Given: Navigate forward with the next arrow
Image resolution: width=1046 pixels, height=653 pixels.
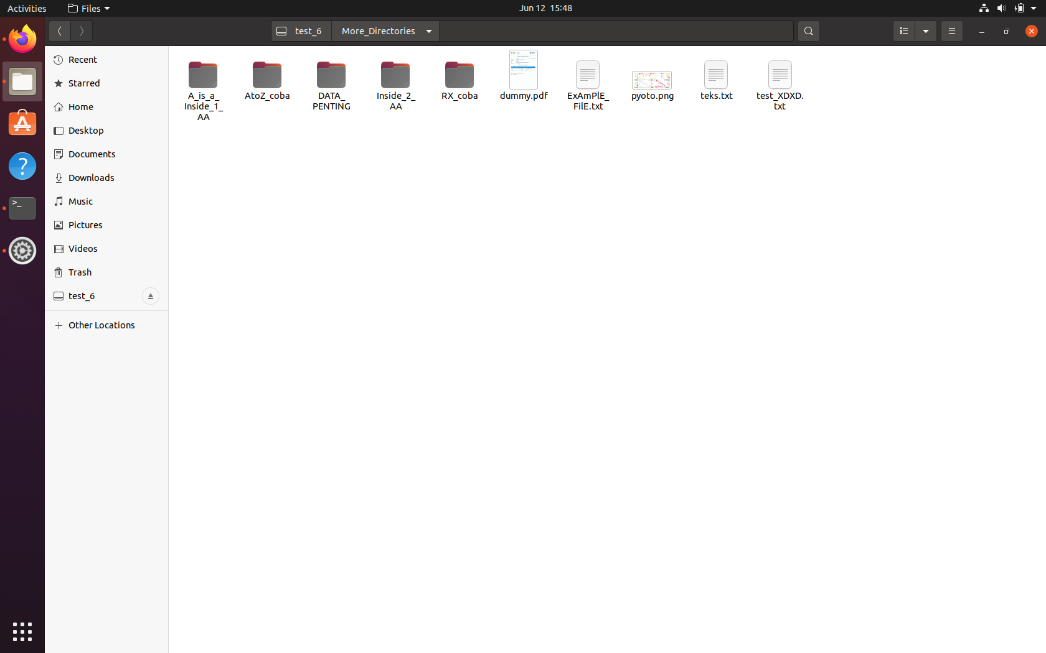Looking at the screenshot, I should point(82,31).
